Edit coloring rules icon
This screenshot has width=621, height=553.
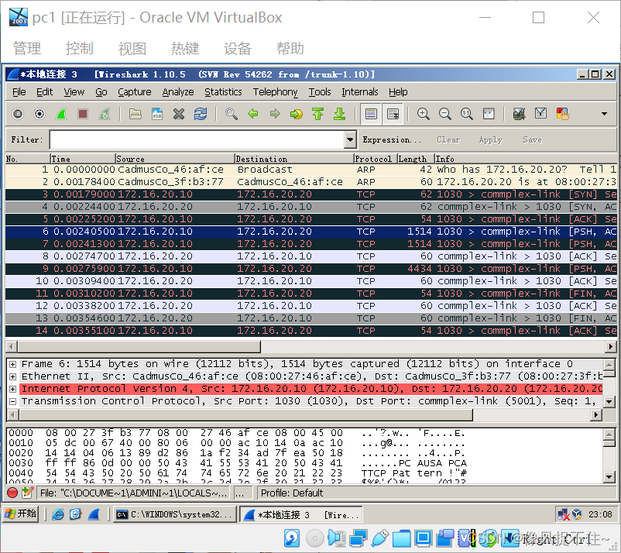click(x=562, y=114)
